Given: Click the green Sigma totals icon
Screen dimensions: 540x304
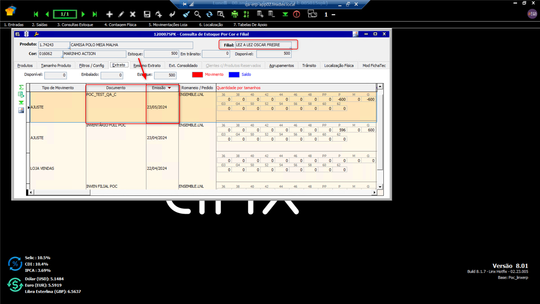Looking at the screenshot, I should (x=21, y=87).
